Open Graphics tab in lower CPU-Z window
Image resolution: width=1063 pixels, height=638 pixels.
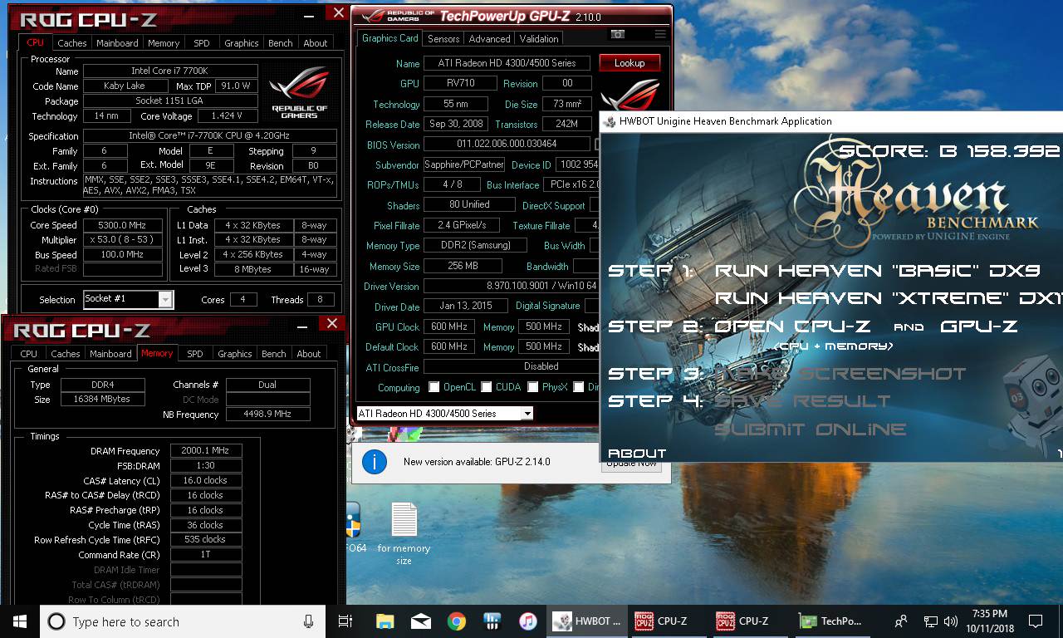(234, 354)
